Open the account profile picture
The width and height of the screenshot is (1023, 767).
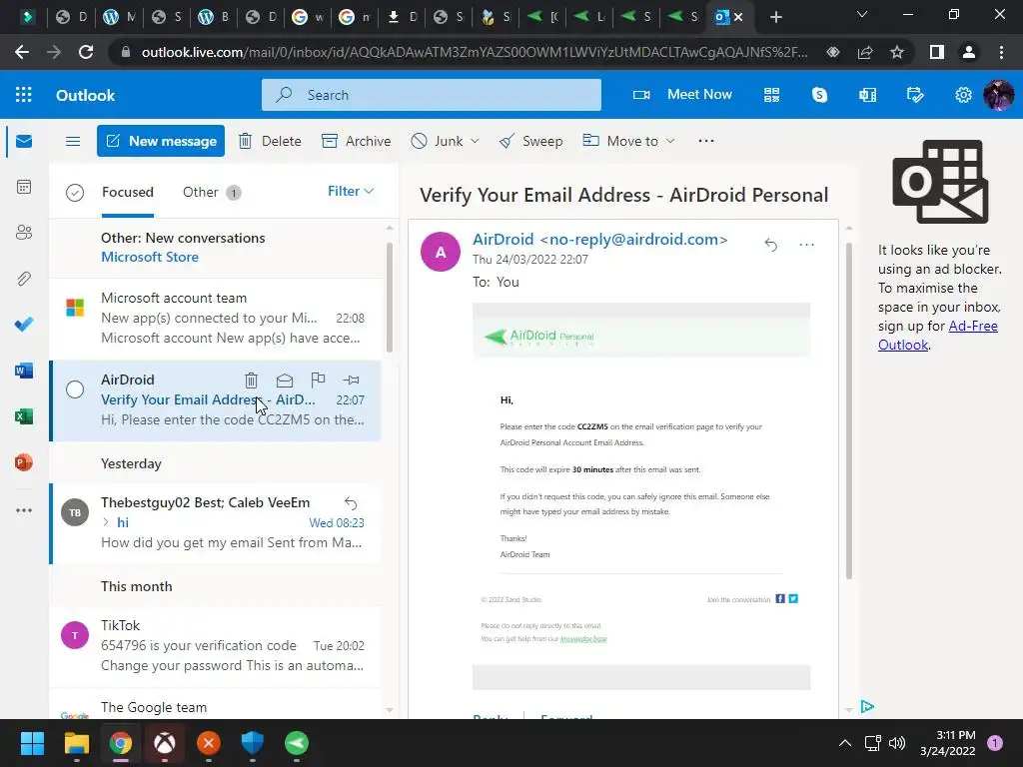999,95
